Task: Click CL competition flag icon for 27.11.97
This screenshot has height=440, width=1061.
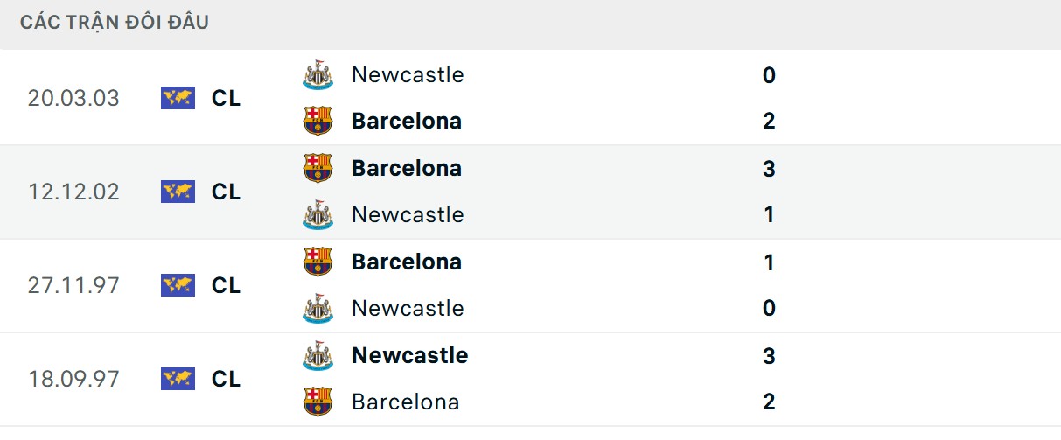Action: pyautogui.click(x=178, y=285)
